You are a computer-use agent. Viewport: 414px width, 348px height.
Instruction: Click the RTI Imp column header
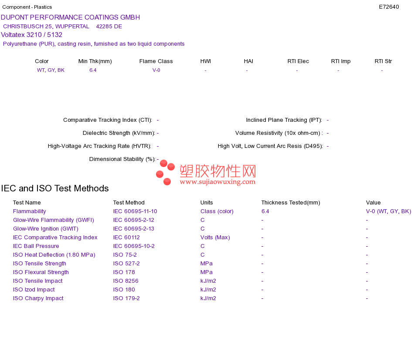341,61
